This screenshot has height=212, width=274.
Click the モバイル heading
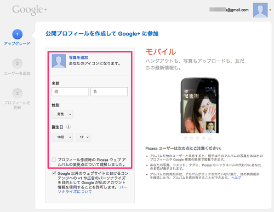click(161, 52)
